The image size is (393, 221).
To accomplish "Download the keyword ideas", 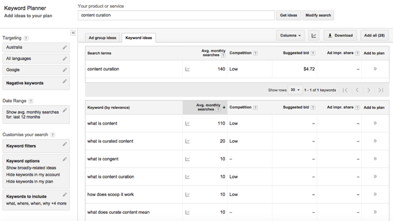I will 340,36.
